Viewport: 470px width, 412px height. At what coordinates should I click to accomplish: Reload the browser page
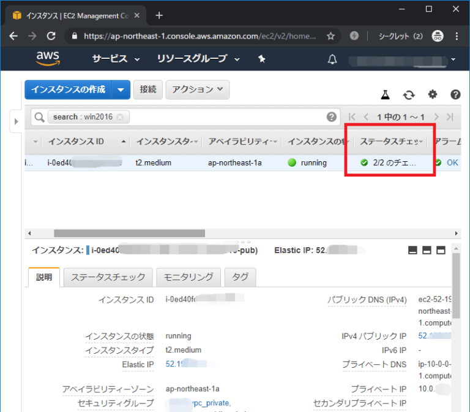point(51,36)
